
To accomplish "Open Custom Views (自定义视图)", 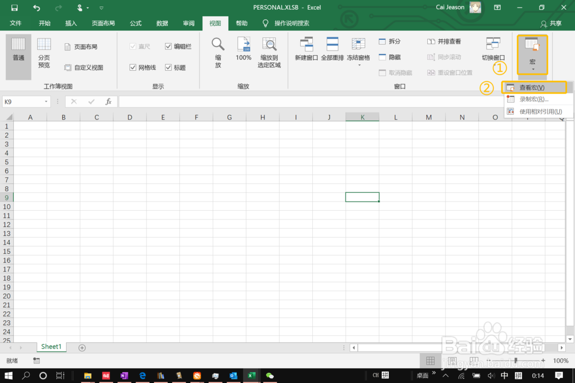I will click(84, 67).
